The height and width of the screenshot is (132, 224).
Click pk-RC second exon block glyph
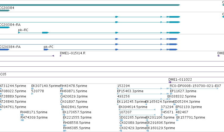pos(46,33)
